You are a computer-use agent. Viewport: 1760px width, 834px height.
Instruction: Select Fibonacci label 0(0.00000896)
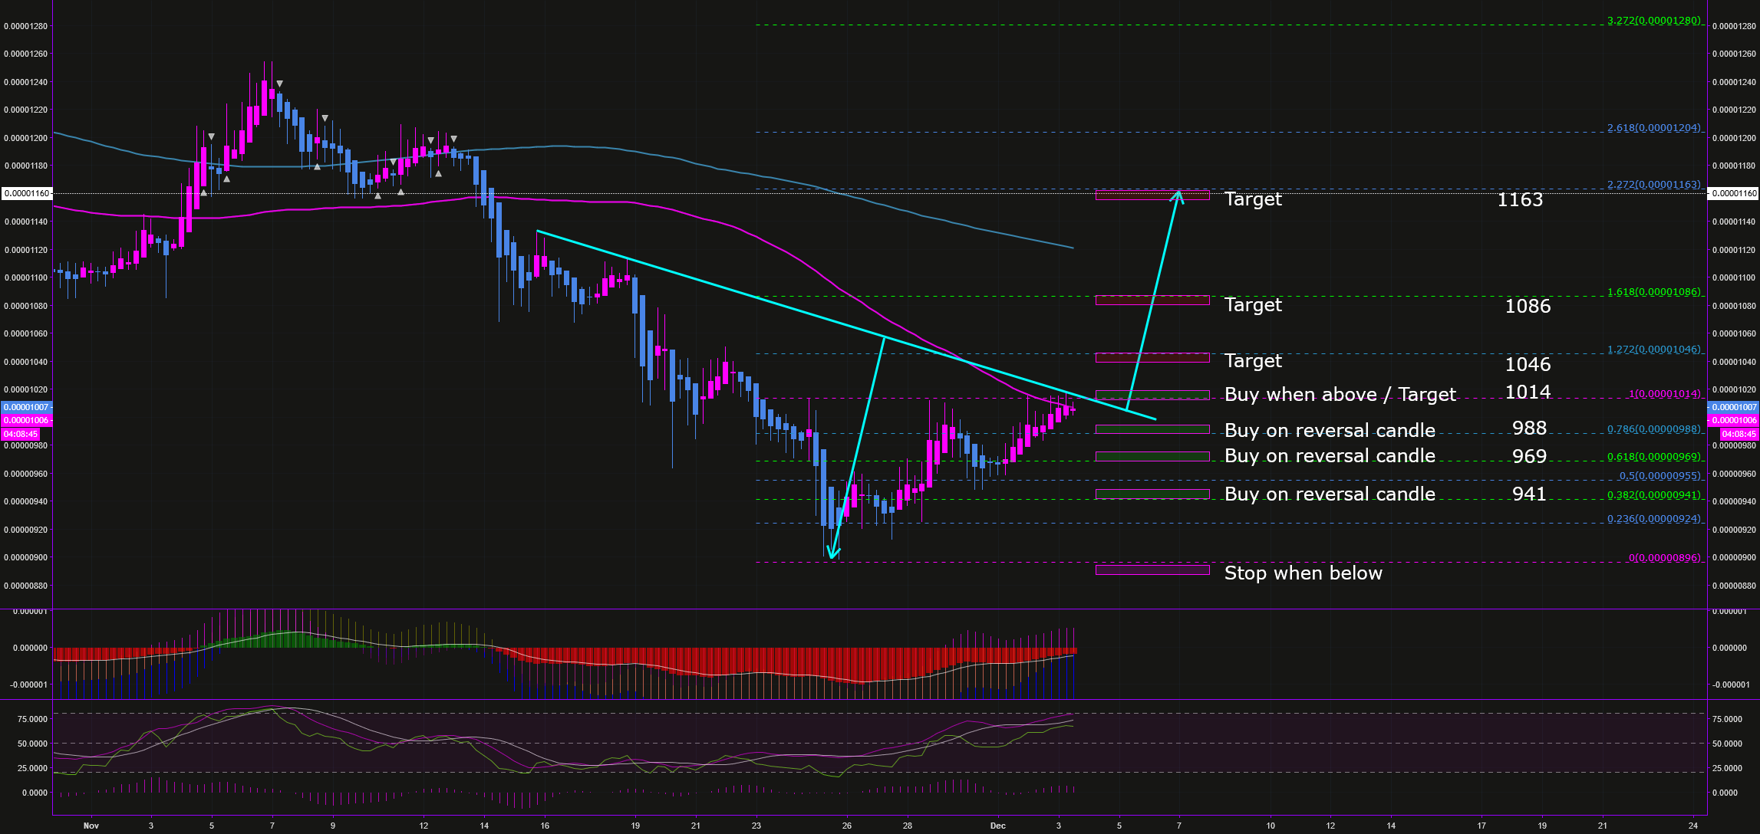click(x=1664, y=558)
